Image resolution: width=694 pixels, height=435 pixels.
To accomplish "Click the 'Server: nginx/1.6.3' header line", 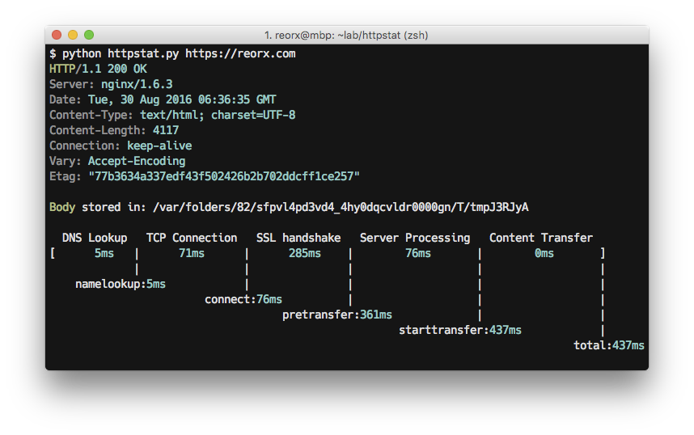I will click(x=111, y=85).
